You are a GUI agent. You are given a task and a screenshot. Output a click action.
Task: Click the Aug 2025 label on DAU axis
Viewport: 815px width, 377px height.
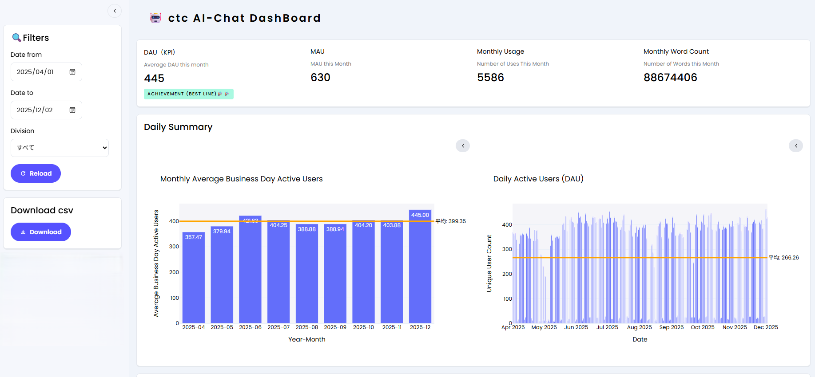639,327
